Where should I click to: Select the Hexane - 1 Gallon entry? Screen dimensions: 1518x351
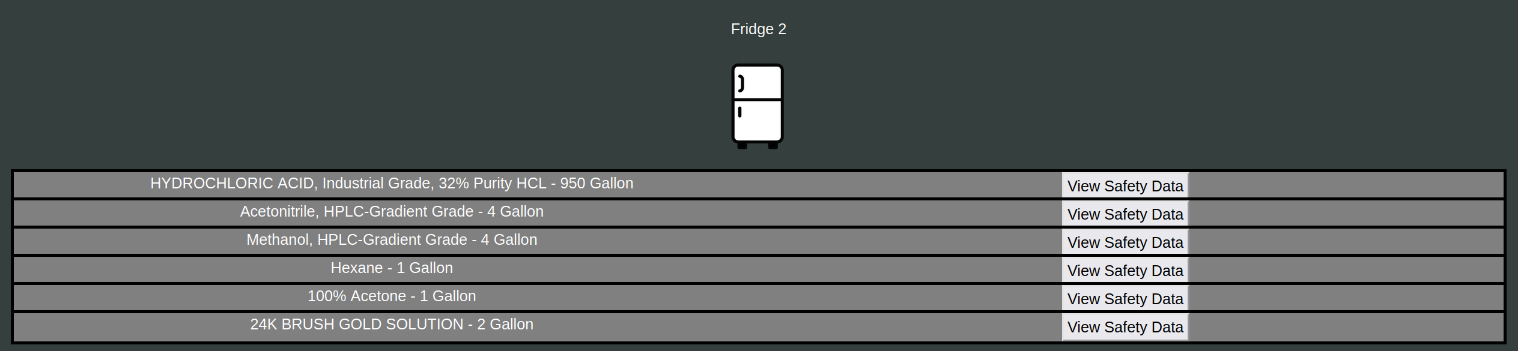click(x=392, y=268)
